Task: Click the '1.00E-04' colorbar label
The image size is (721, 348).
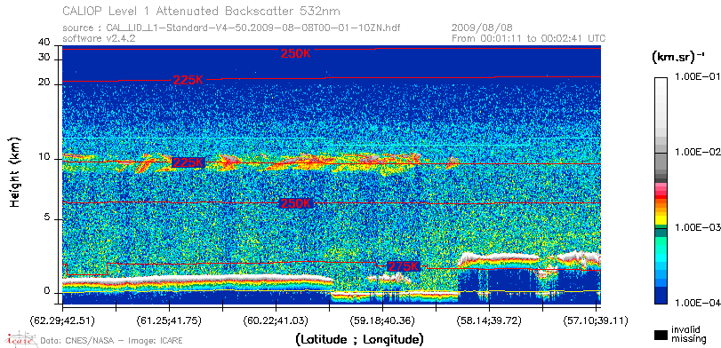Action: click(698, 303)
